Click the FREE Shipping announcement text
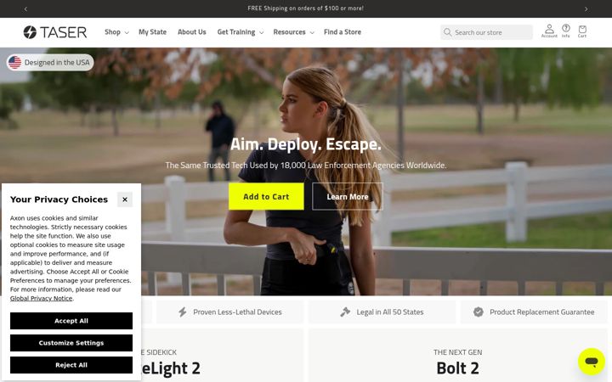This screenshot has height=382, width=612. click(x=306, y=8)
